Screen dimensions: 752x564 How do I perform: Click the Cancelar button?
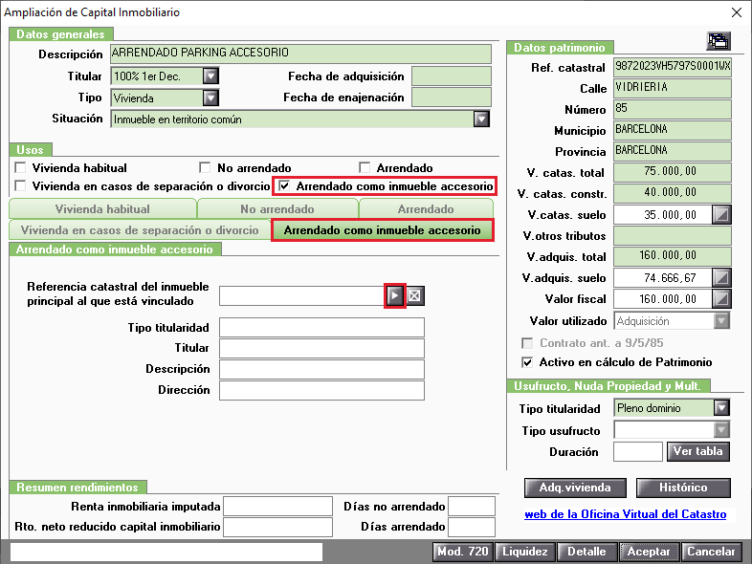(x=711, y=552)
